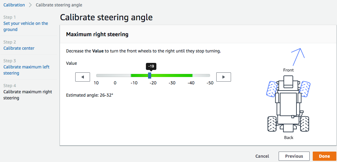Click the slider track at the -40 mark
337x162 pixels.
192,75
